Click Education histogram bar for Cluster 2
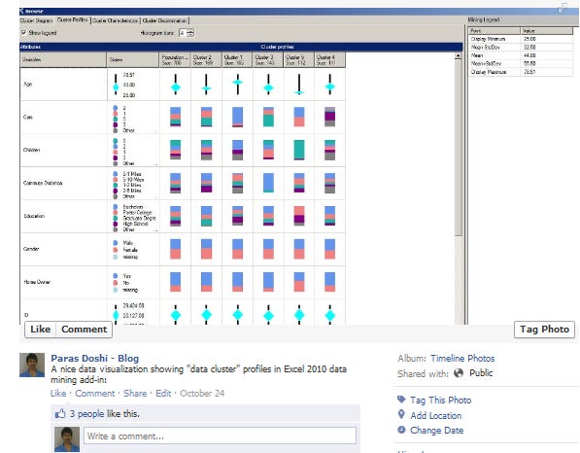Screen dimensions: 580x453 [206, 216]
